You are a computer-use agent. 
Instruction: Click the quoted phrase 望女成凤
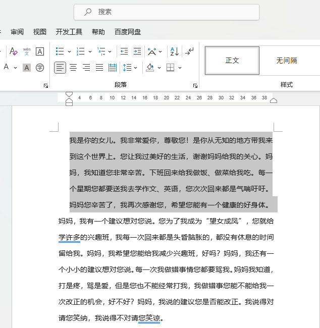(x=224, y=221)
